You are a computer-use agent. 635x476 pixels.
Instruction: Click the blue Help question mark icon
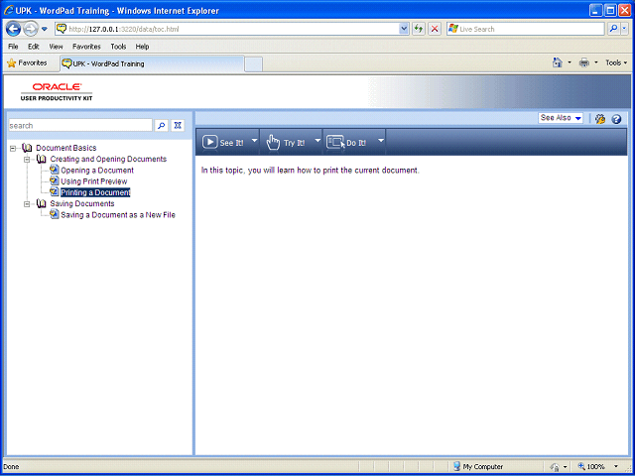point(616,119)
